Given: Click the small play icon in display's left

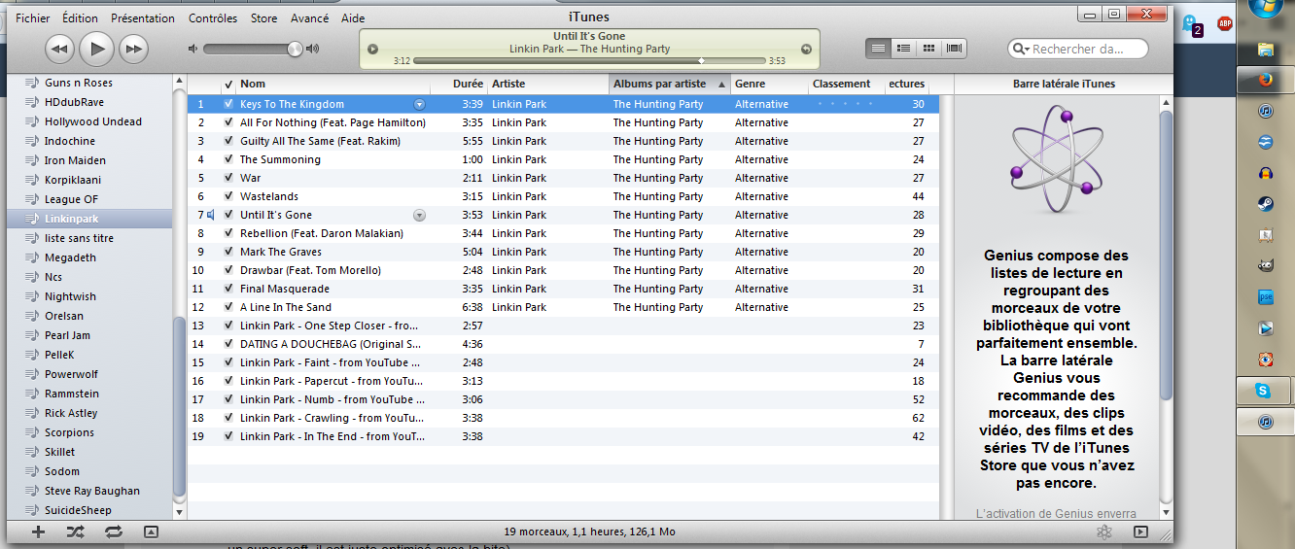Looking at the screenshot, I should pos(372,49).
